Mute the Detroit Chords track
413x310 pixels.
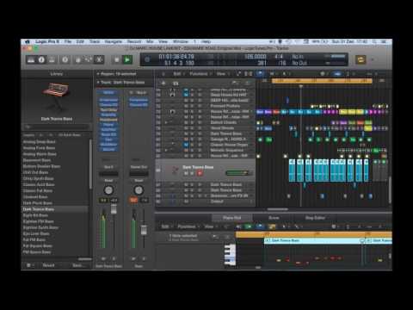tap(186, 122)
